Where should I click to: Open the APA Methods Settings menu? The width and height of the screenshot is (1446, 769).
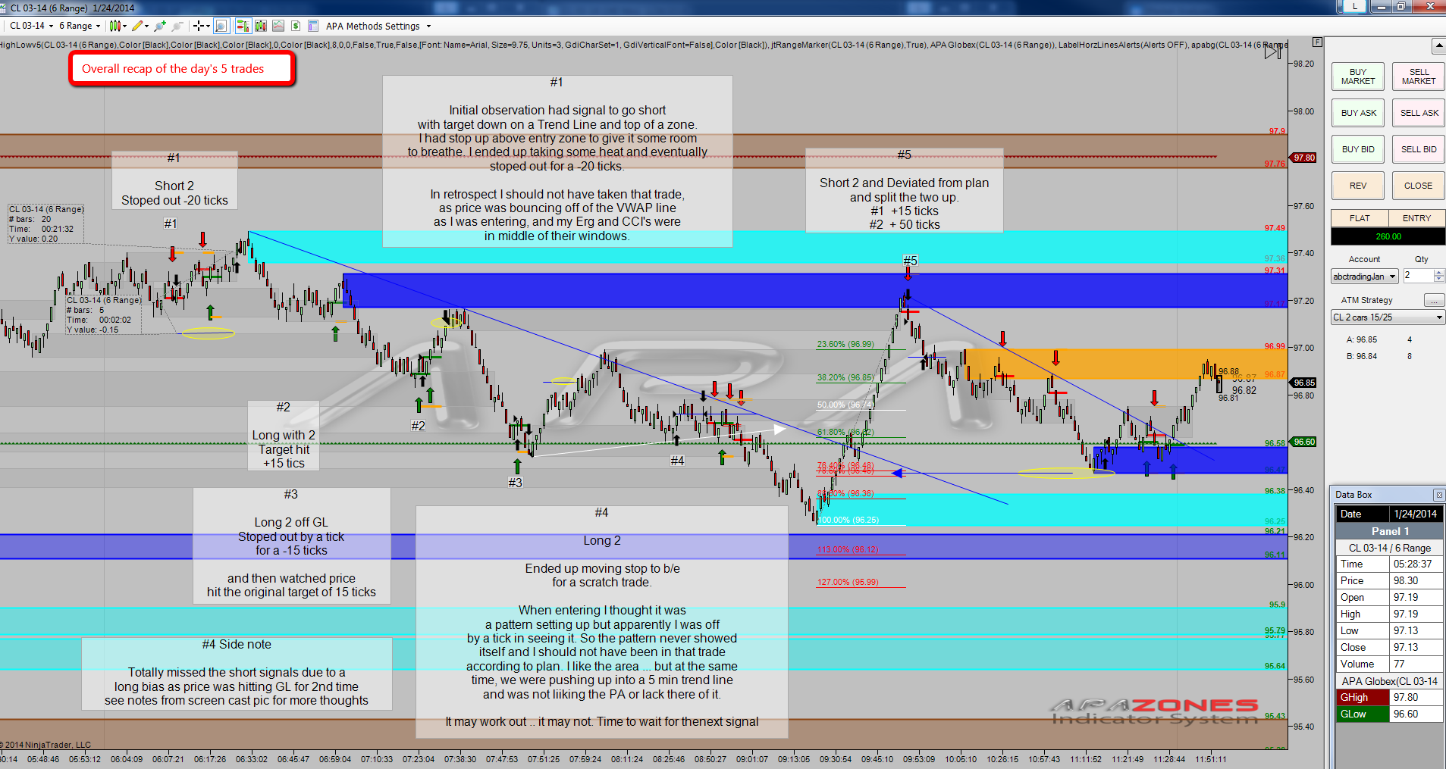pyautogui.click(x=372, y=26)
